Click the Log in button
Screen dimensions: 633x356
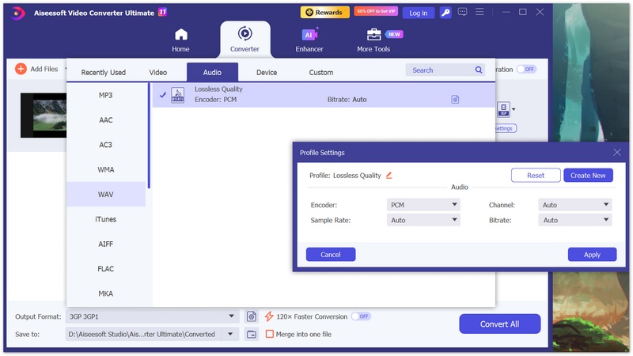coord(419,13)
